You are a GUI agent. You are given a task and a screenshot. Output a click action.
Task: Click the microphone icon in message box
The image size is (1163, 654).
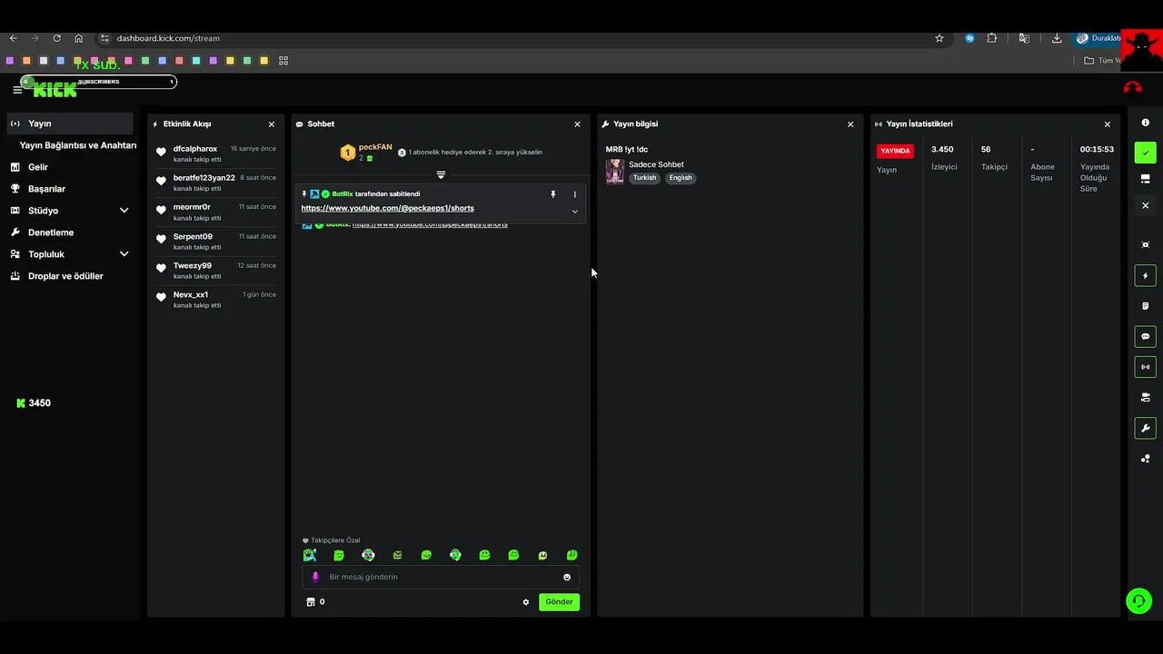[315, 577]
